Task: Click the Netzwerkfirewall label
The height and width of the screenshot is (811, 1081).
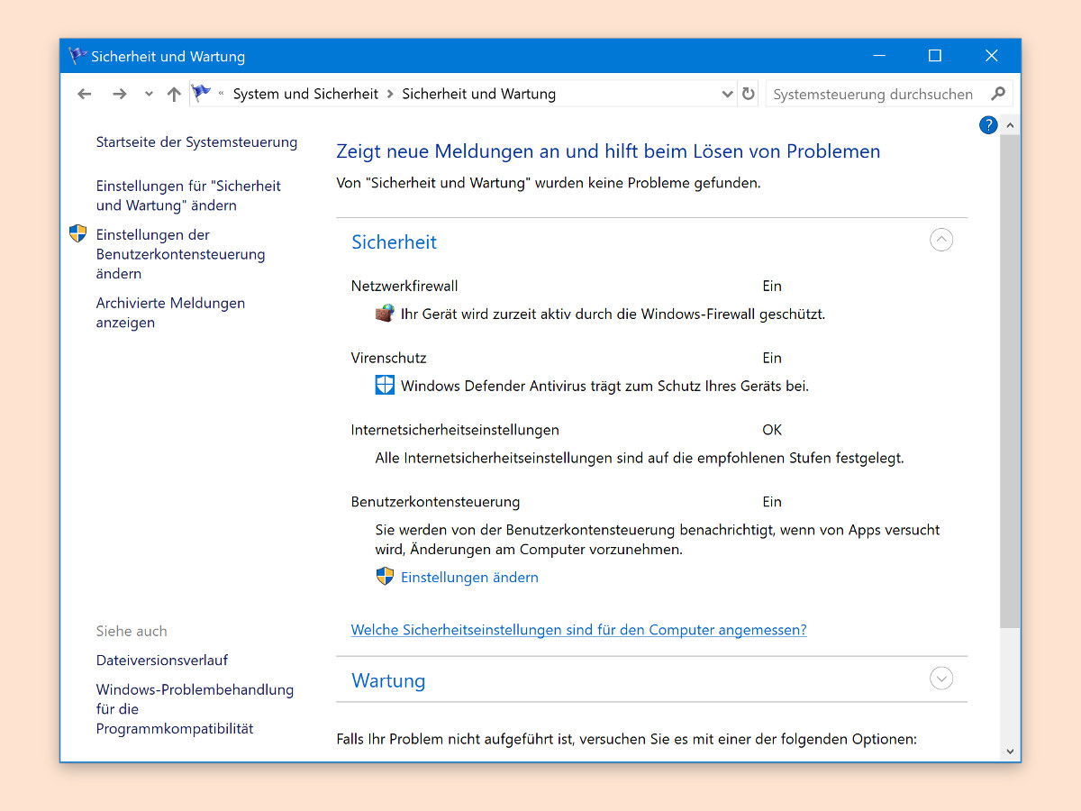Action: (404, 286)
